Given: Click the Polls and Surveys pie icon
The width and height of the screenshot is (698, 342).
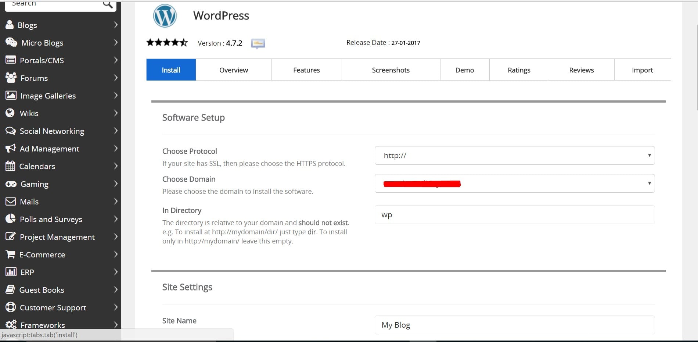Looking at the screenshot, I should pos(11,218).
